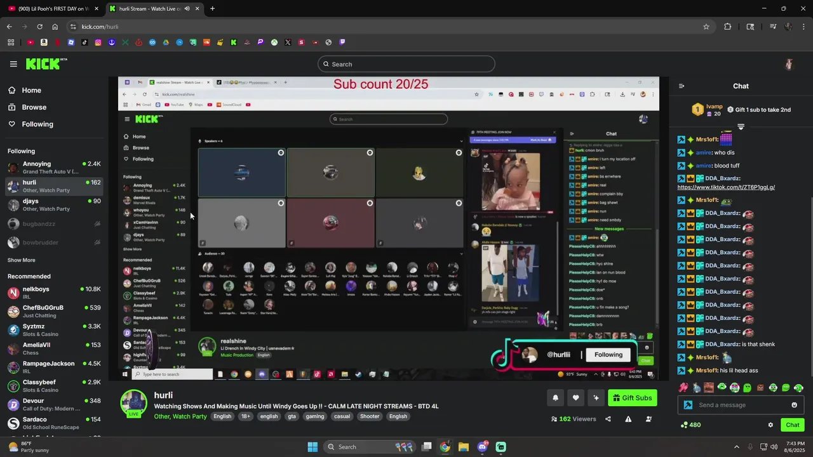Click the 162 Viewers count
Image resolution: width=813 pixels, height=457 pixels.
click(574, 419)
